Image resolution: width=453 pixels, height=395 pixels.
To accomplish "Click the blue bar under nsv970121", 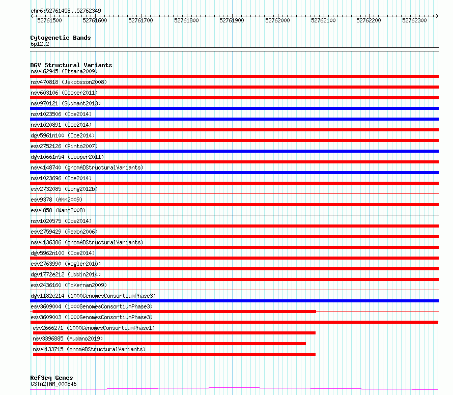I will point(234,108).
